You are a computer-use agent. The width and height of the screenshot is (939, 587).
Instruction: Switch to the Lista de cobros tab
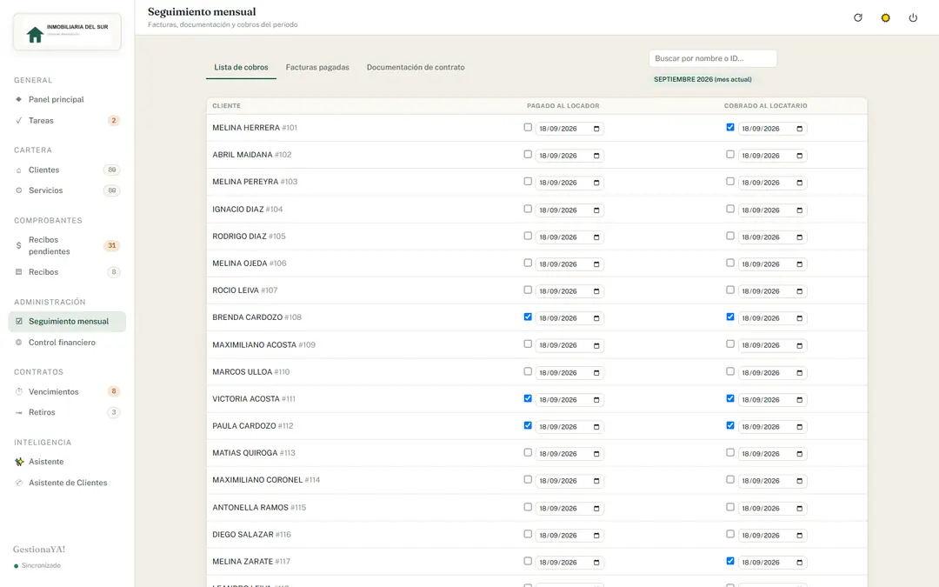pyautogui.click(x=242, y=67)
